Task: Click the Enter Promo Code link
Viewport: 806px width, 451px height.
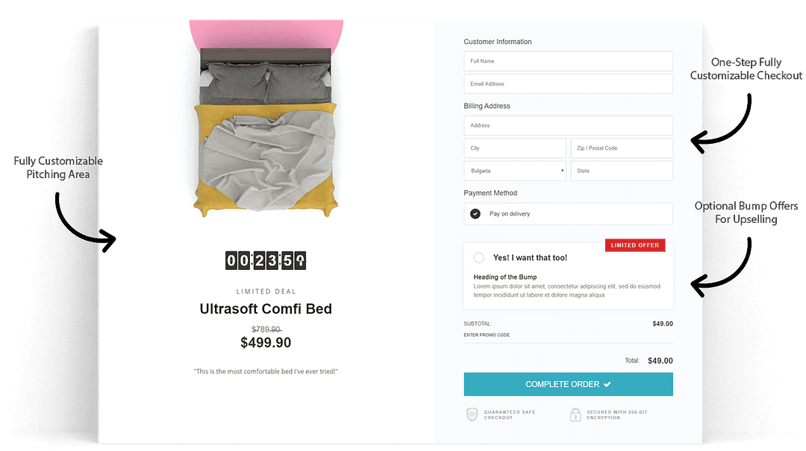Action: [x=487, y=335]
